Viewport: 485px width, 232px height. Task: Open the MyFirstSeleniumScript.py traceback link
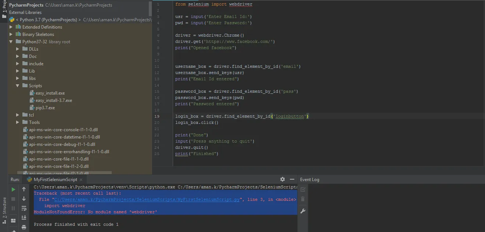coord(147,200)
